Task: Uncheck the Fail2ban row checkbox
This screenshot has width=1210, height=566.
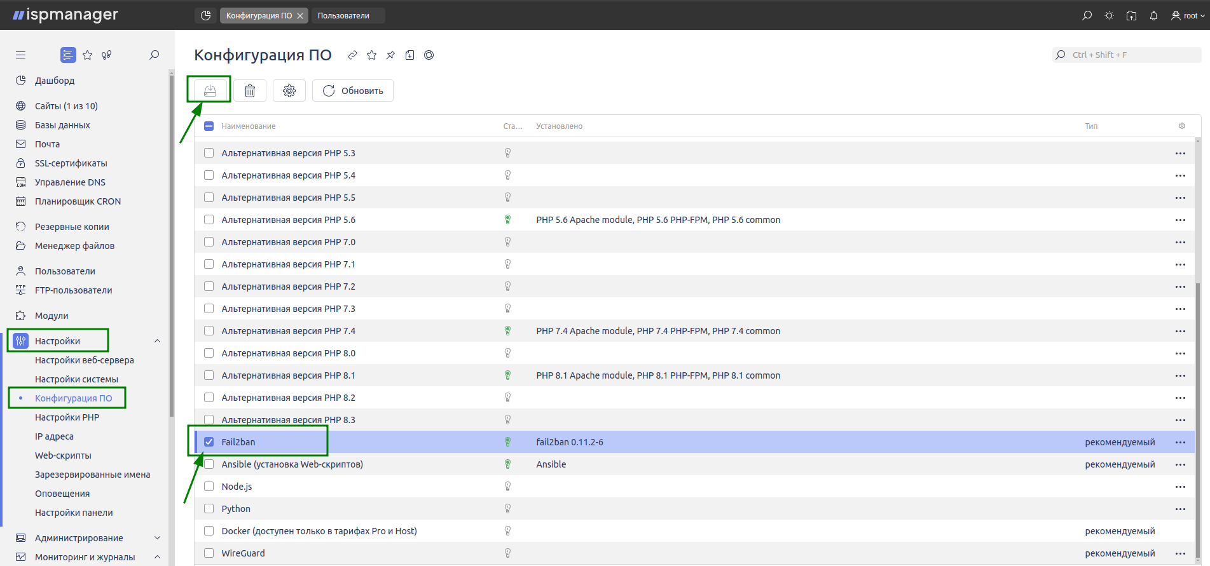Action: click(209, 442)
